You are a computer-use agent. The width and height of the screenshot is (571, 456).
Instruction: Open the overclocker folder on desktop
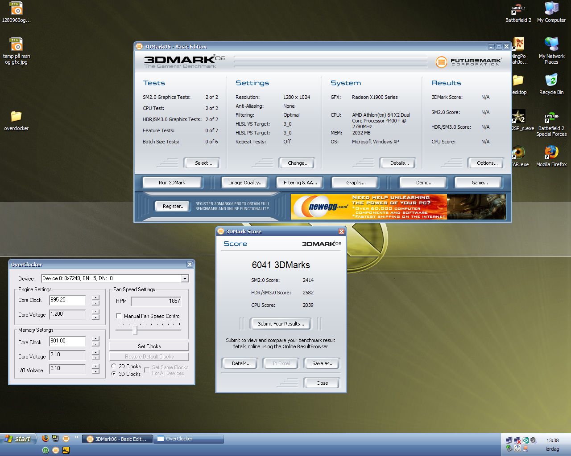coord(17,120)
